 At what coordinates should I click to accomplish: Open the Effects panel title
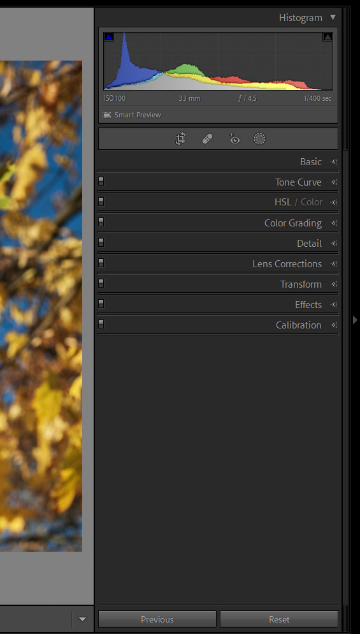pyautogui.click(x=308, y=305)
